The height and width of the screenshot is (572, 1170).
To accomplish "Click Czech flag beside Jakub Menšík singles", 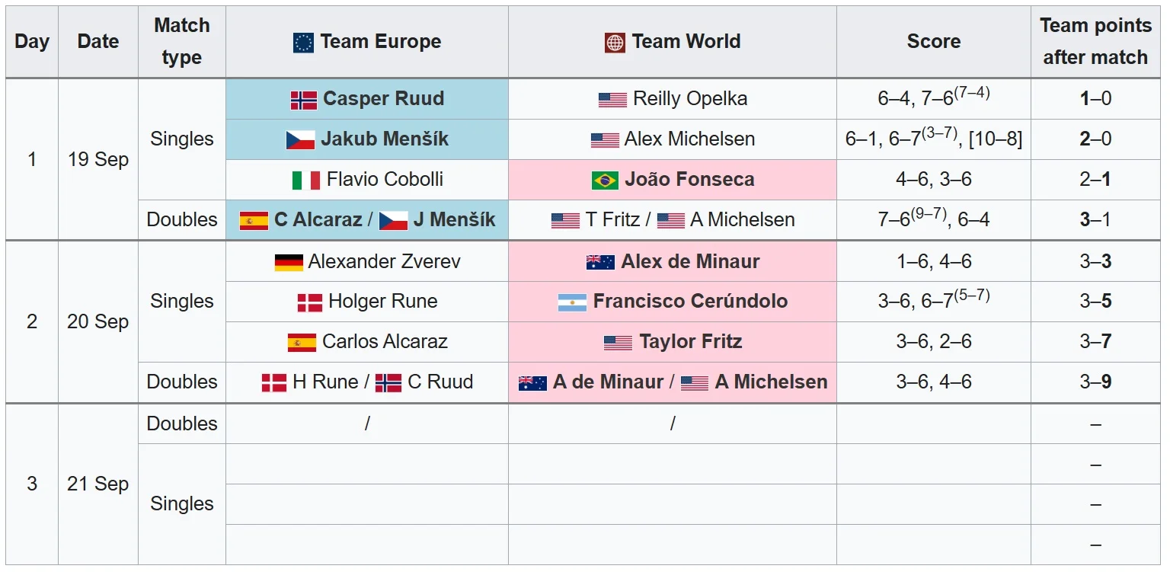I will click(x=300, y=140).
